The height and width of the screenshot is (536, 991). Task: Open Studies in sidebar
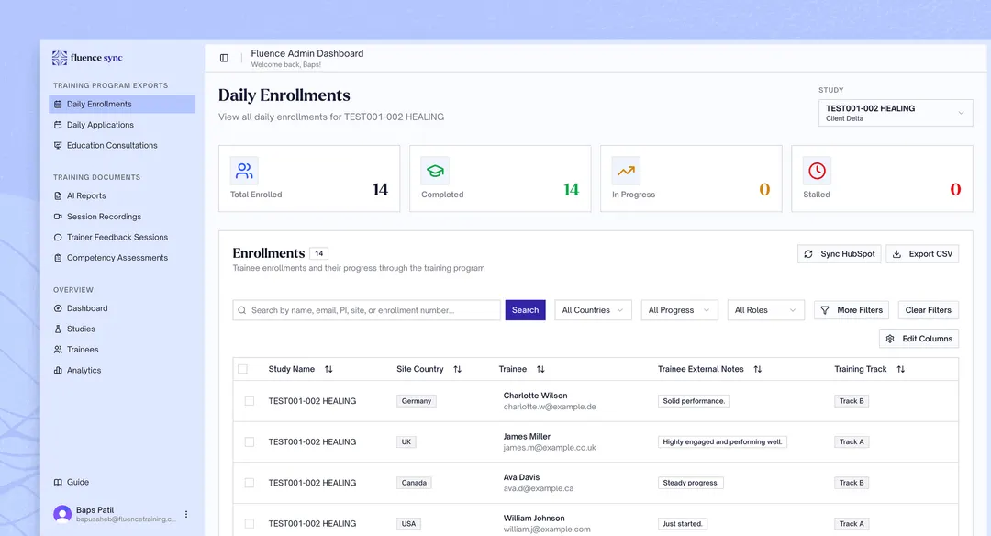point(122,329)
